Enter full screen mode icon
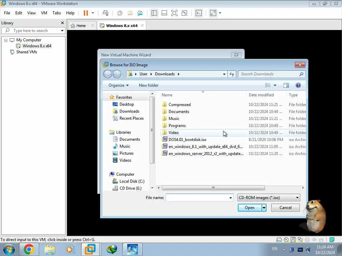 tap(174, 13)
